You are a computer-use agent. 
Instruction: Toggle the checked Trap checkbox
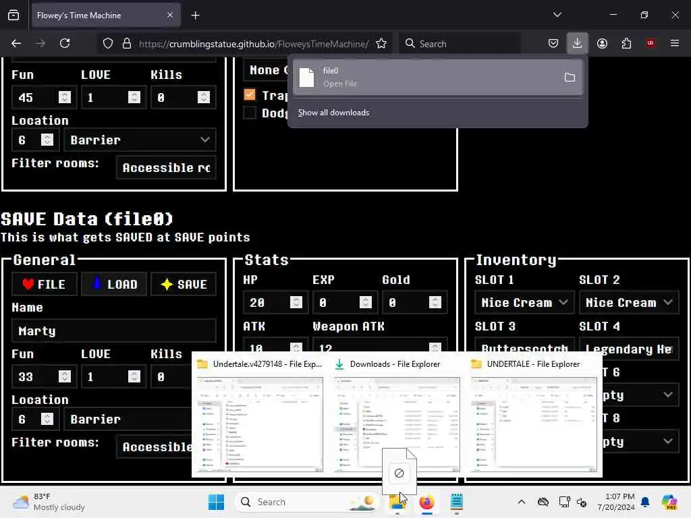[250, 94]
